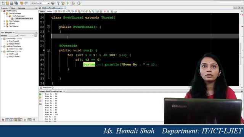Click the Profile Project clock icon

[79, 3]
